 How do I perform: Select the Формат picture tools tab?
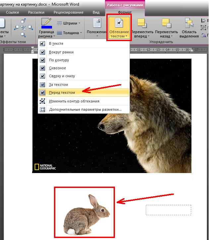coord(125,12)
